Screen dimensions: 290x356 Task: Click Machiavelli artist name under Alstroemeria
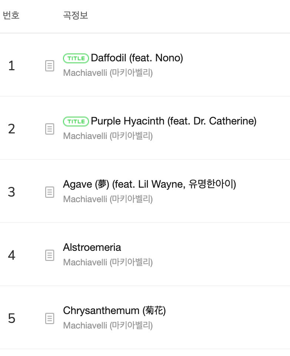108,262
